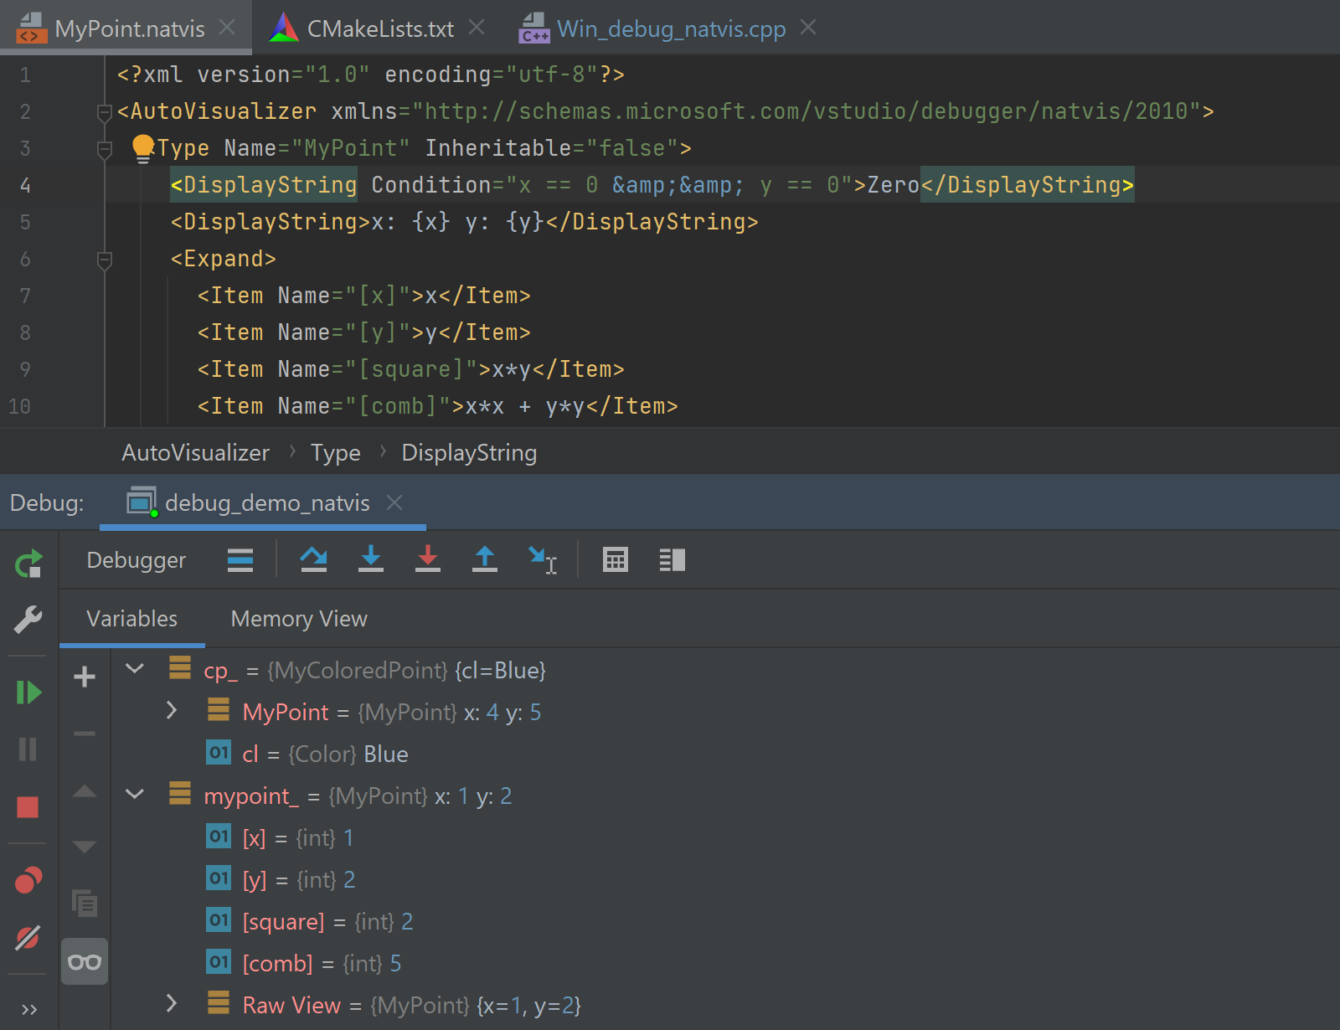Toggle Mute Breakpoints icon
The width and height of the screenshot is (1340, 1030).
[28, 938]
